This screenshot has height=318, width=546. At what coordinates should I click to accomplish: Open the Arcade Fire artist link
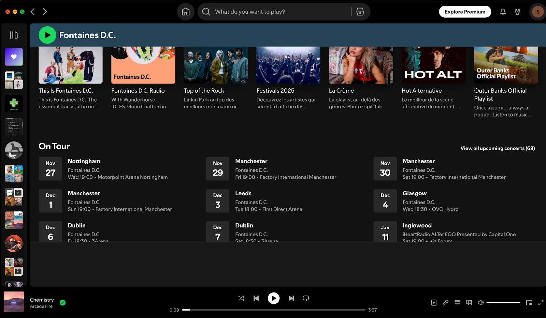(41, 306)
